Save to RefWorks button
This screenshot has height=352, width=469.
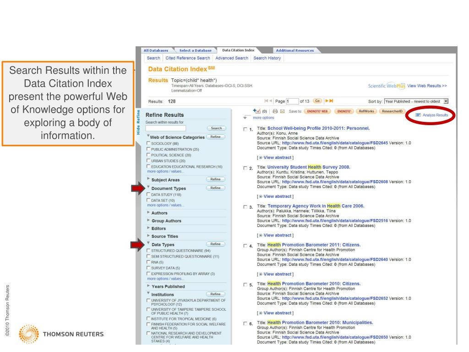366,111
